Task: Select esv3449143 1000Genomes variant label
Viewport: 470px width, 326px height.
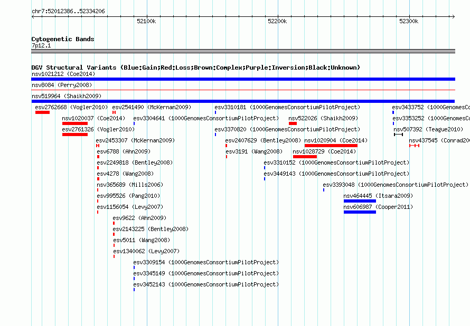Action: point(336,174)
